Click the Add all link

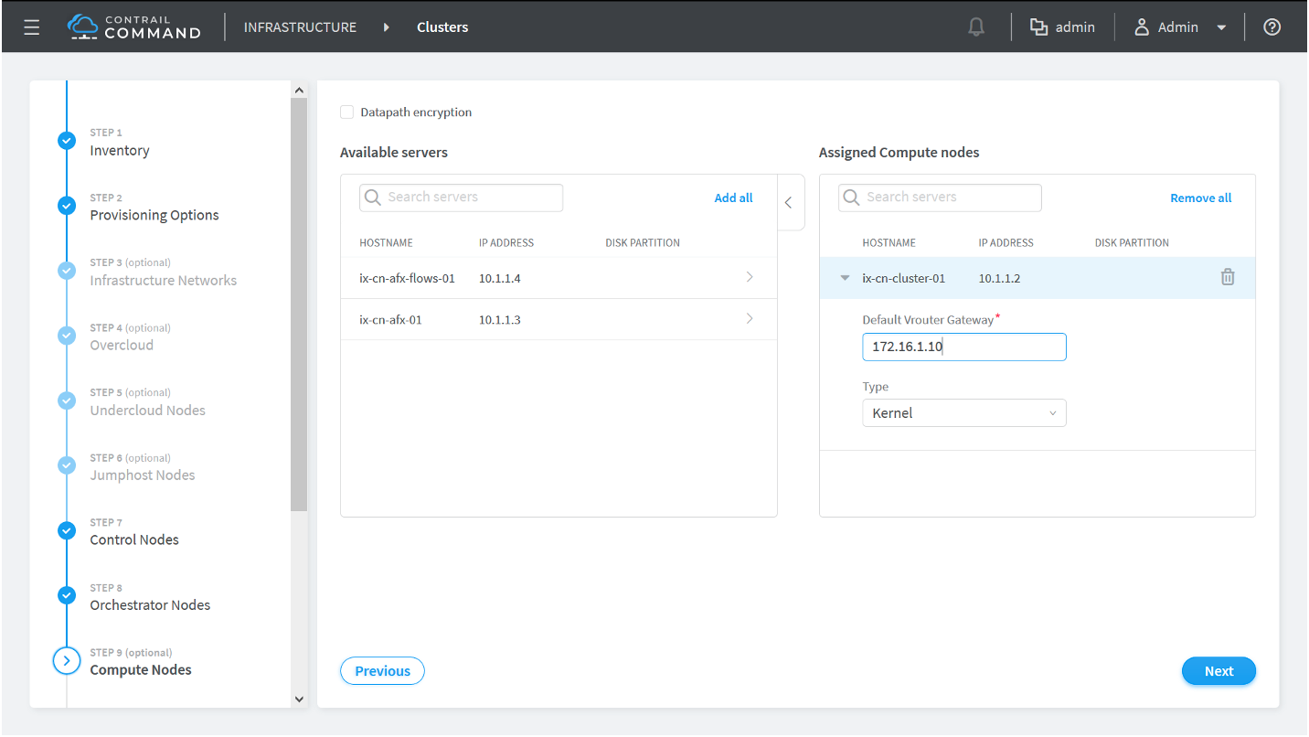pos(733,198)
